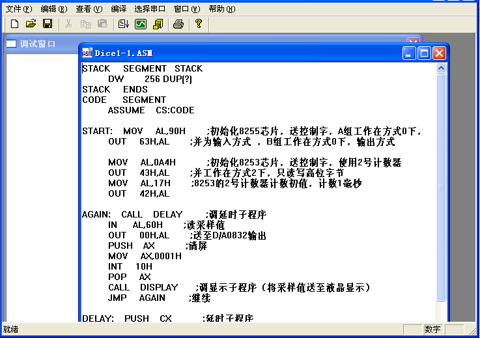Select the 调试窗口 title bar
Image resolution: width=480 pixels, height=338 pixels.
tap(39, 44)
